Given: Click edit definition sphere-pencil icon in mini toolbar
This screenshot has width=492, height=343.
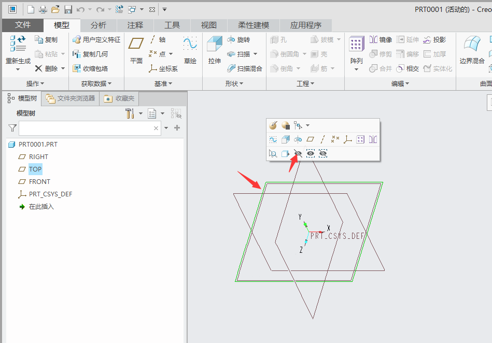Looking at the screenshot, I should coord(273,125).
